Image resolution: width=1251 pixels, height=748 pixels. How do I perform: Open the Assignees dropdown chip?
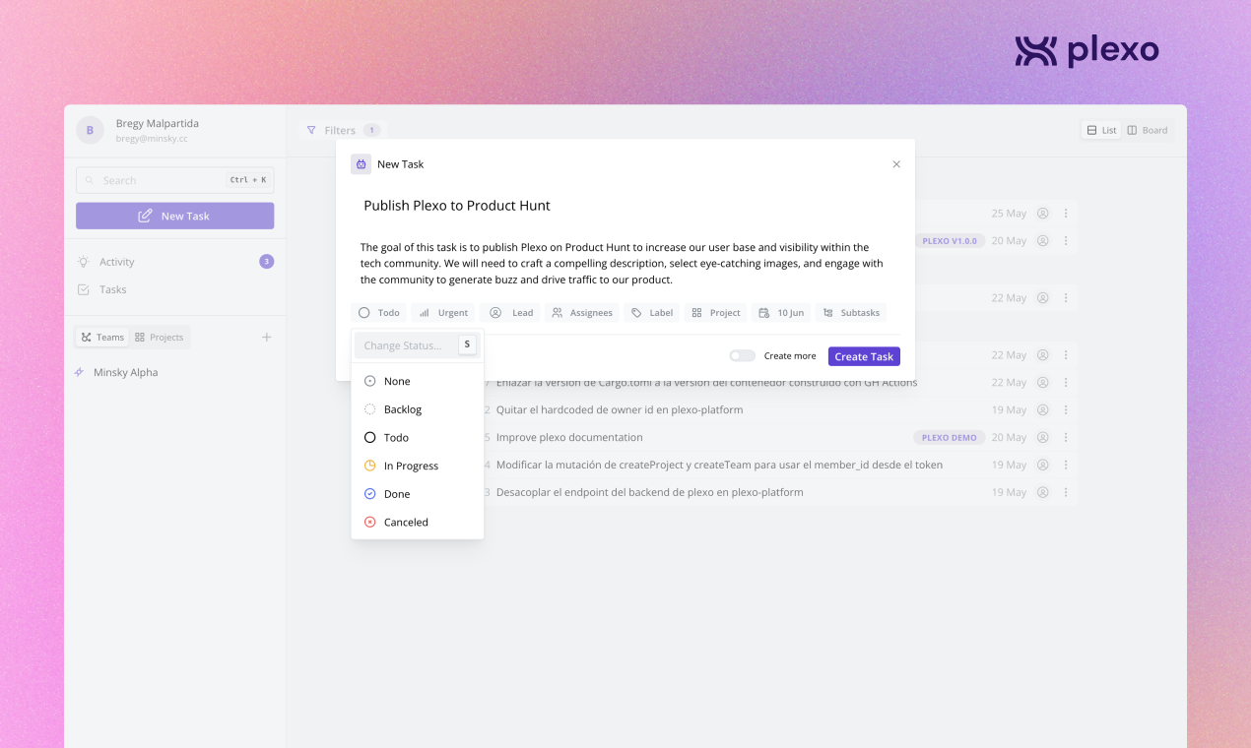(582, 313)
